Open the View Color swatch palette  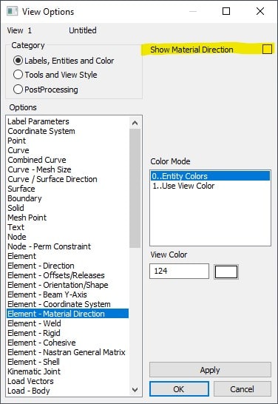click(x=226, y=272)
